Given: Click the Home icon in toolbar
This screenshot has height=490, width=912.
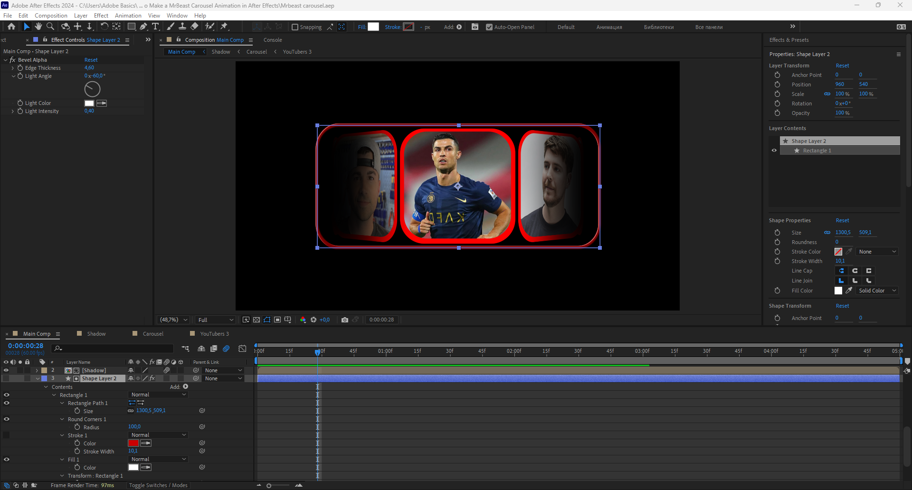Looking at the screenshot, I should point(11,27).
